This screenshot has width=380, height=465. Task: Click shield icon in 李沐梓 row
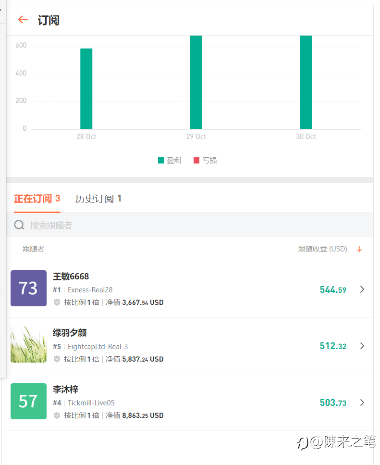tap(57, 415)
